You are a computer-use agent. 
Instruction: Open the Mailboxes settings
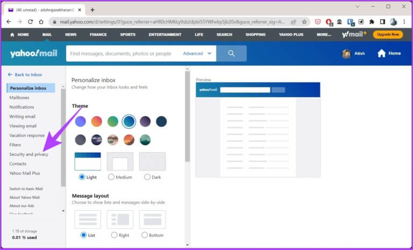coord(19,97)
